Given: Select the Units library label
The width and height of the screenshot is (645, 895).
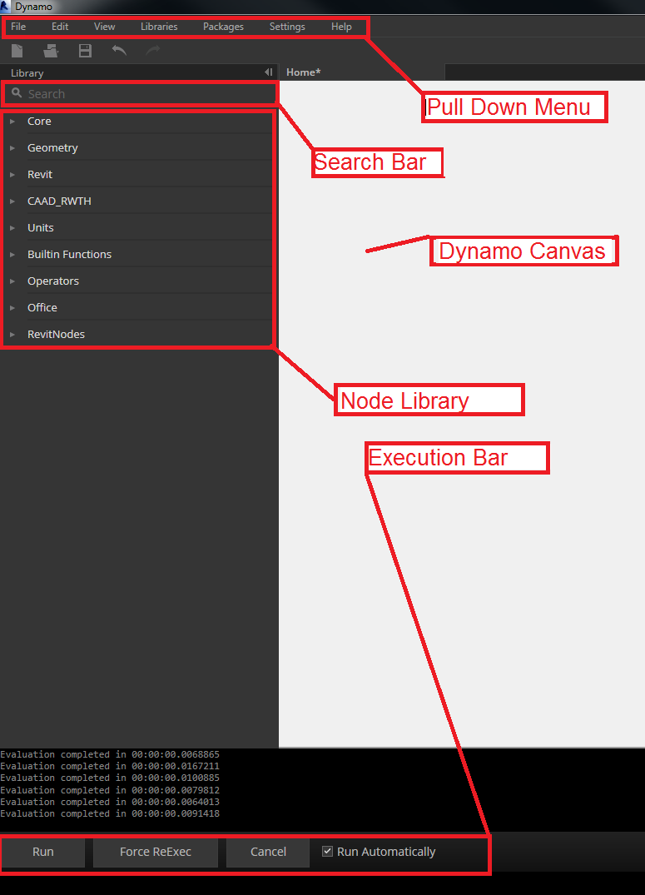Looking at the screenshot, I should [x=41, y=228].
